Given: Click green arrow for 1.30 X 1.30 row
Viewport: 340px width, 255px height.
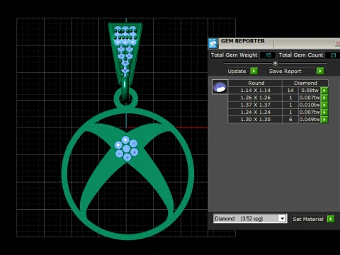Looking at the screenshot, I should pyautogui.click(x=324, y=120).
